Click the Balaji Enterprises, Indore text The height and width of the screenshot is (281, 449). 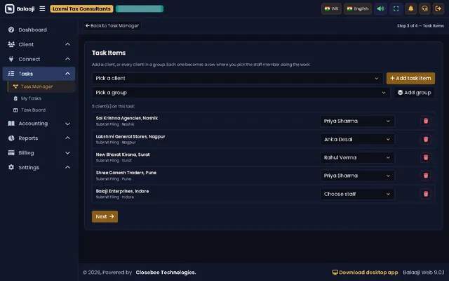click(x=122, y=191)
